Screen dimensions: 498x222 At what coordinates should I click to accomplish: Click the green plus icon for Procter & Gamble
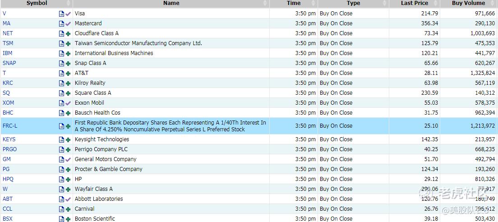click(x=68, y=169)
